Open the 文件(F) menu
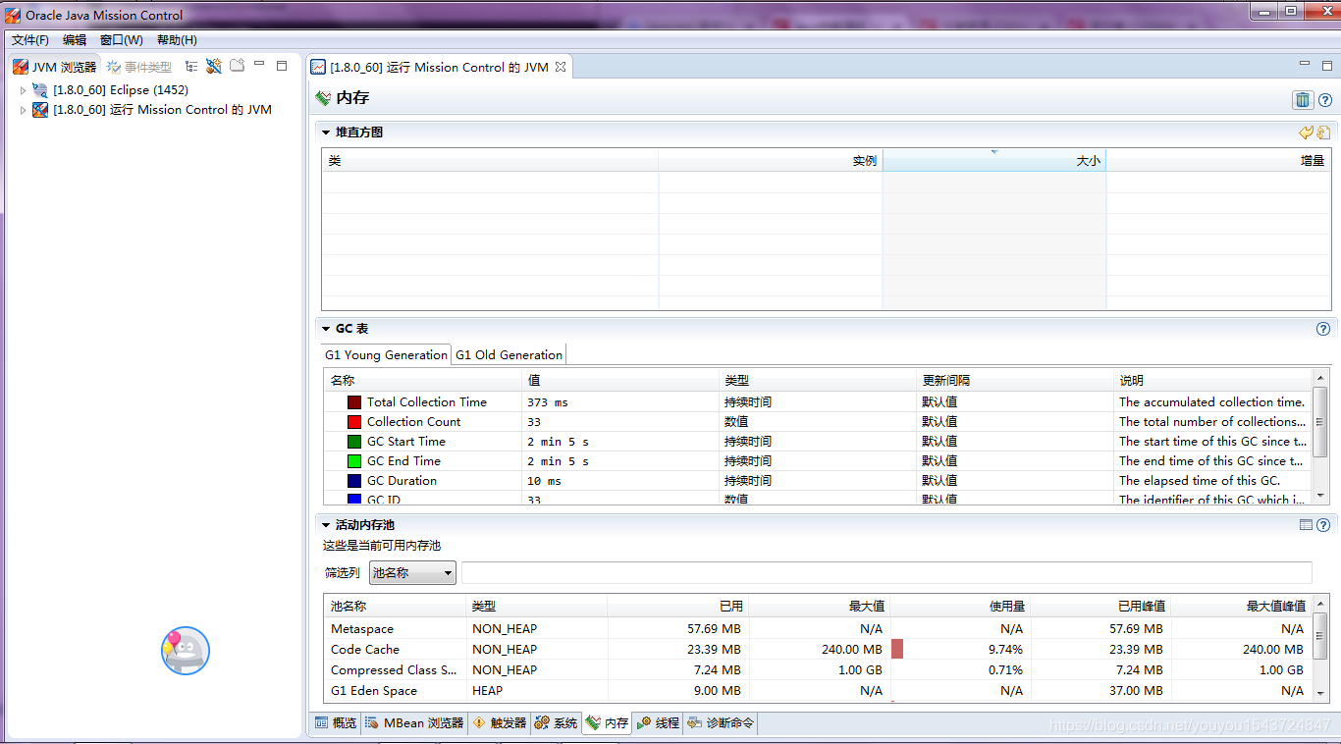The width and height of the screenshot is (1341, 744). [x=30, y=40]
